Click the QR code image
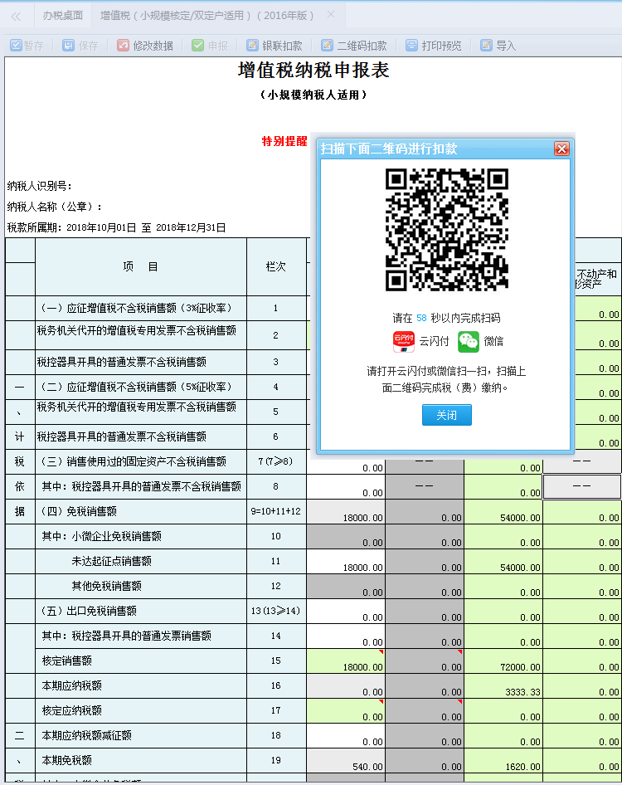The image size is (622, 785). (x=446, y=229)
